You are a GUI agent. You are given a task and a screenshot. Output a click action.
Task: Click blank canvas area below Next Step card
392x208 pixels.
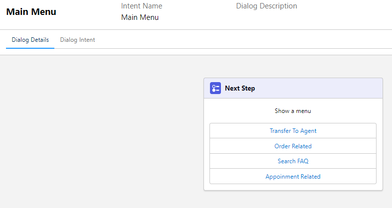click(x=293, y=199)
